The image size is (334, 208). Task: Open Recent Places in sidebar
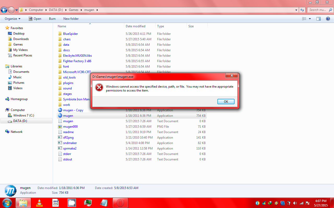(23, 55)
